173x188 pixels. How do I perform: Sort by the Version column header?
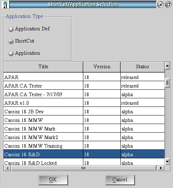pyautogui.click(x=102, y=67)
